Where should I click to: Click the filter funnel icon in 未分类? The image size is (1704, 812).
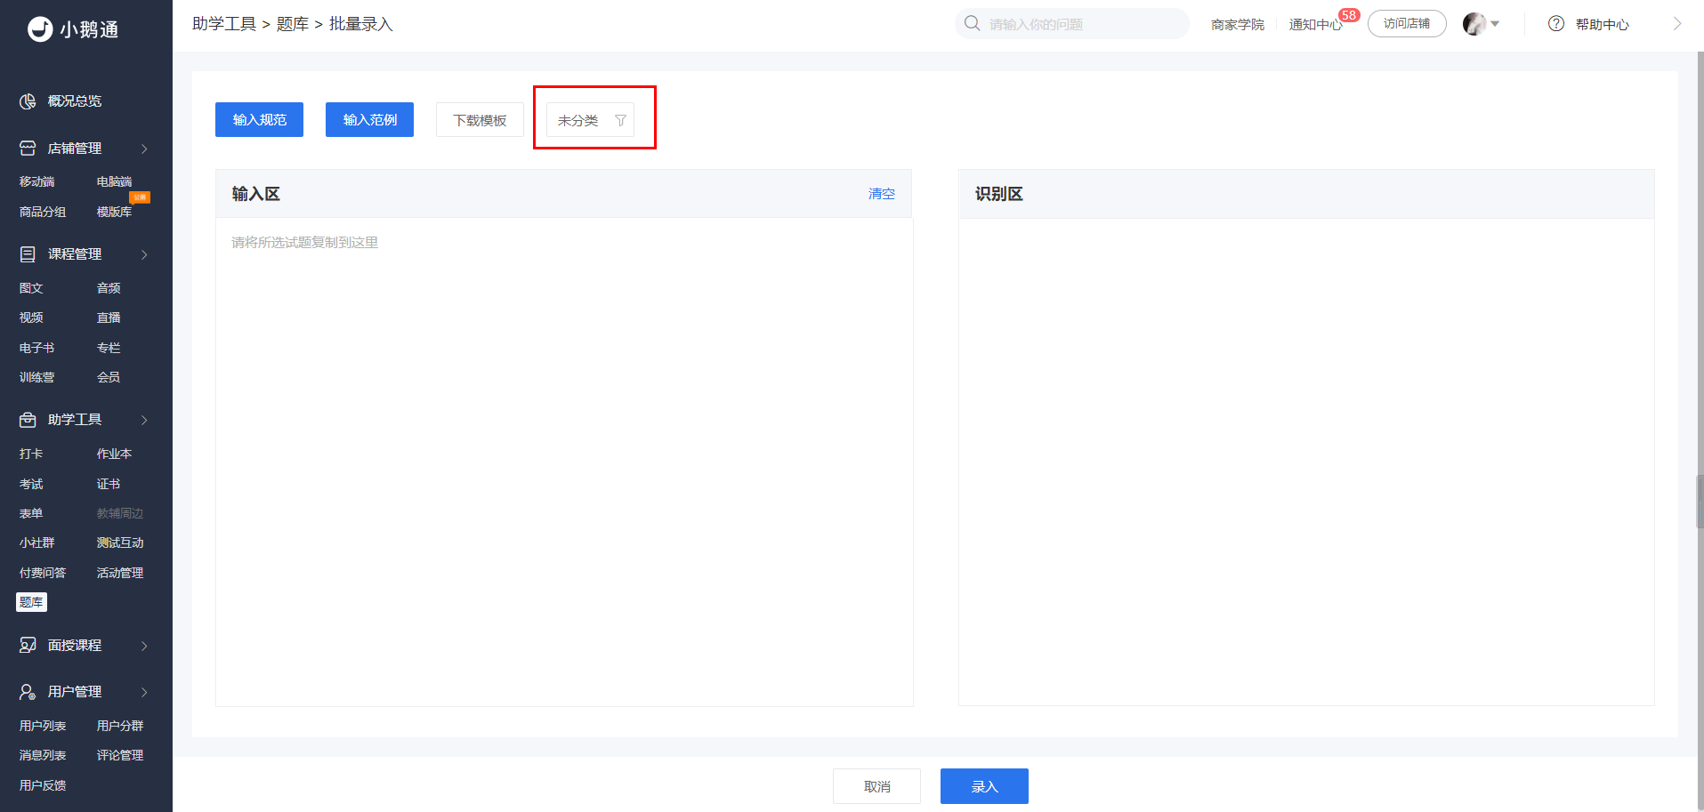[x=620, y=120]
